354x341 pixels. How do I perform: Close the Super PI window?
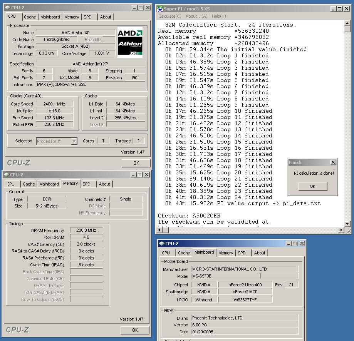pyautogui.click(x=347, y=9)
